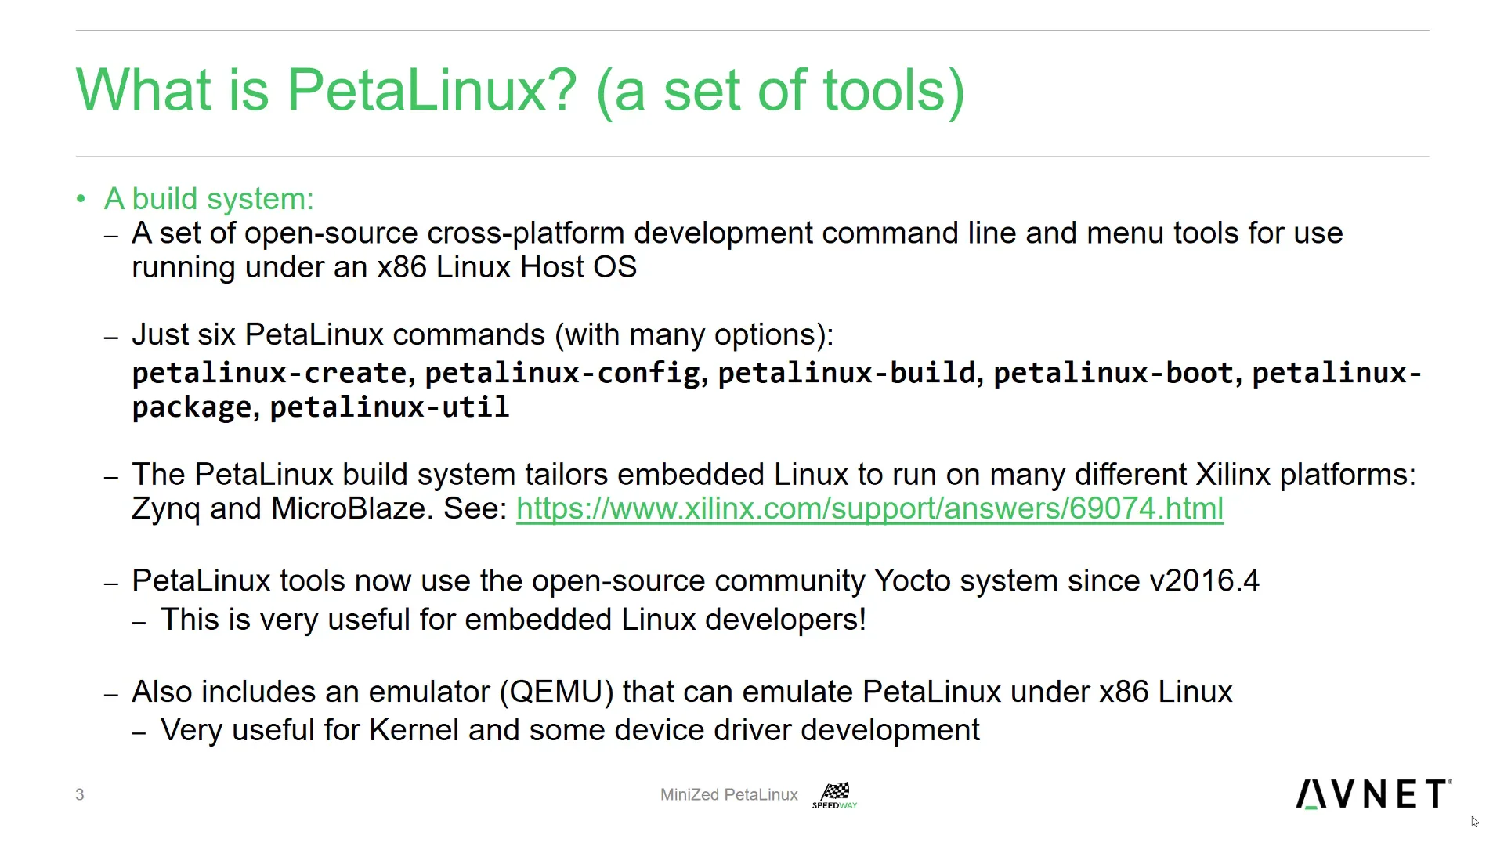Click the text 'petalinux-boot'
1504x846 pixels.
point(1114,373)
